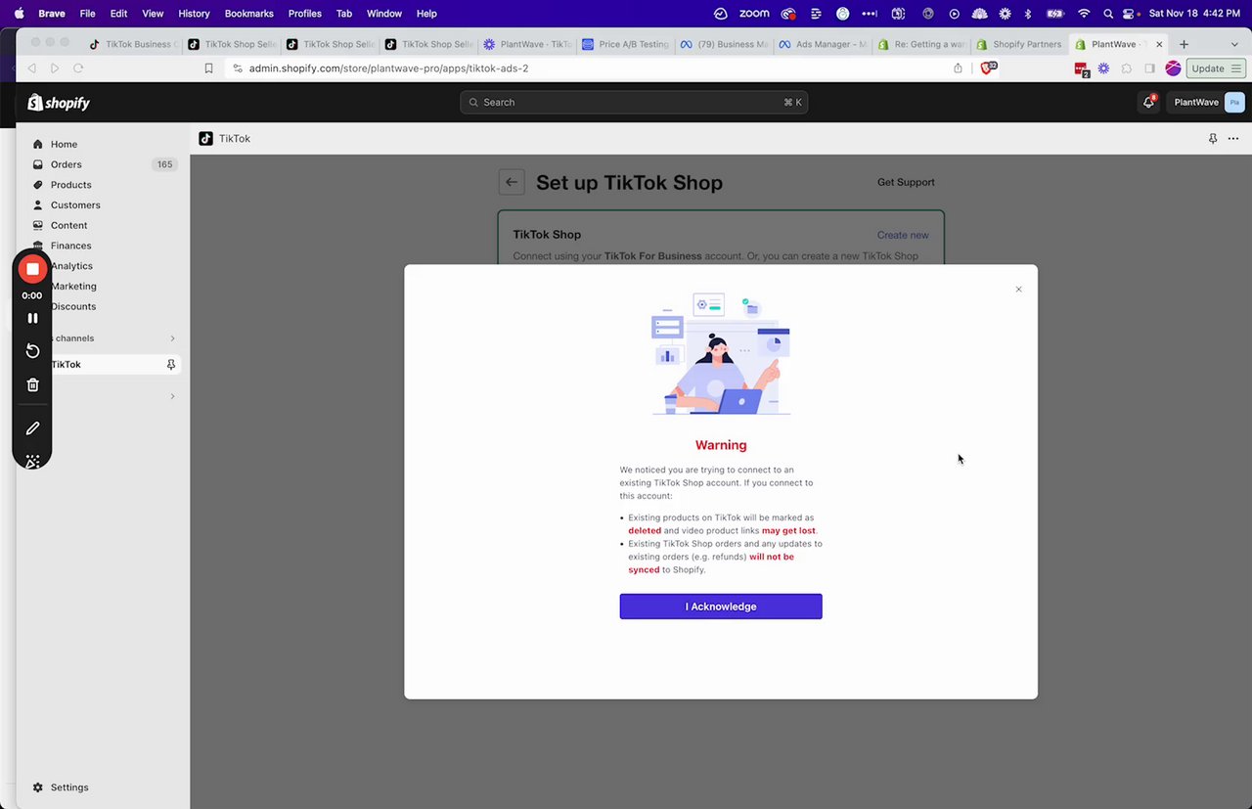Screen dimensions: 1252x809
Task: Click the recorder effects sparkle icon
Action: tap(32, 461)
